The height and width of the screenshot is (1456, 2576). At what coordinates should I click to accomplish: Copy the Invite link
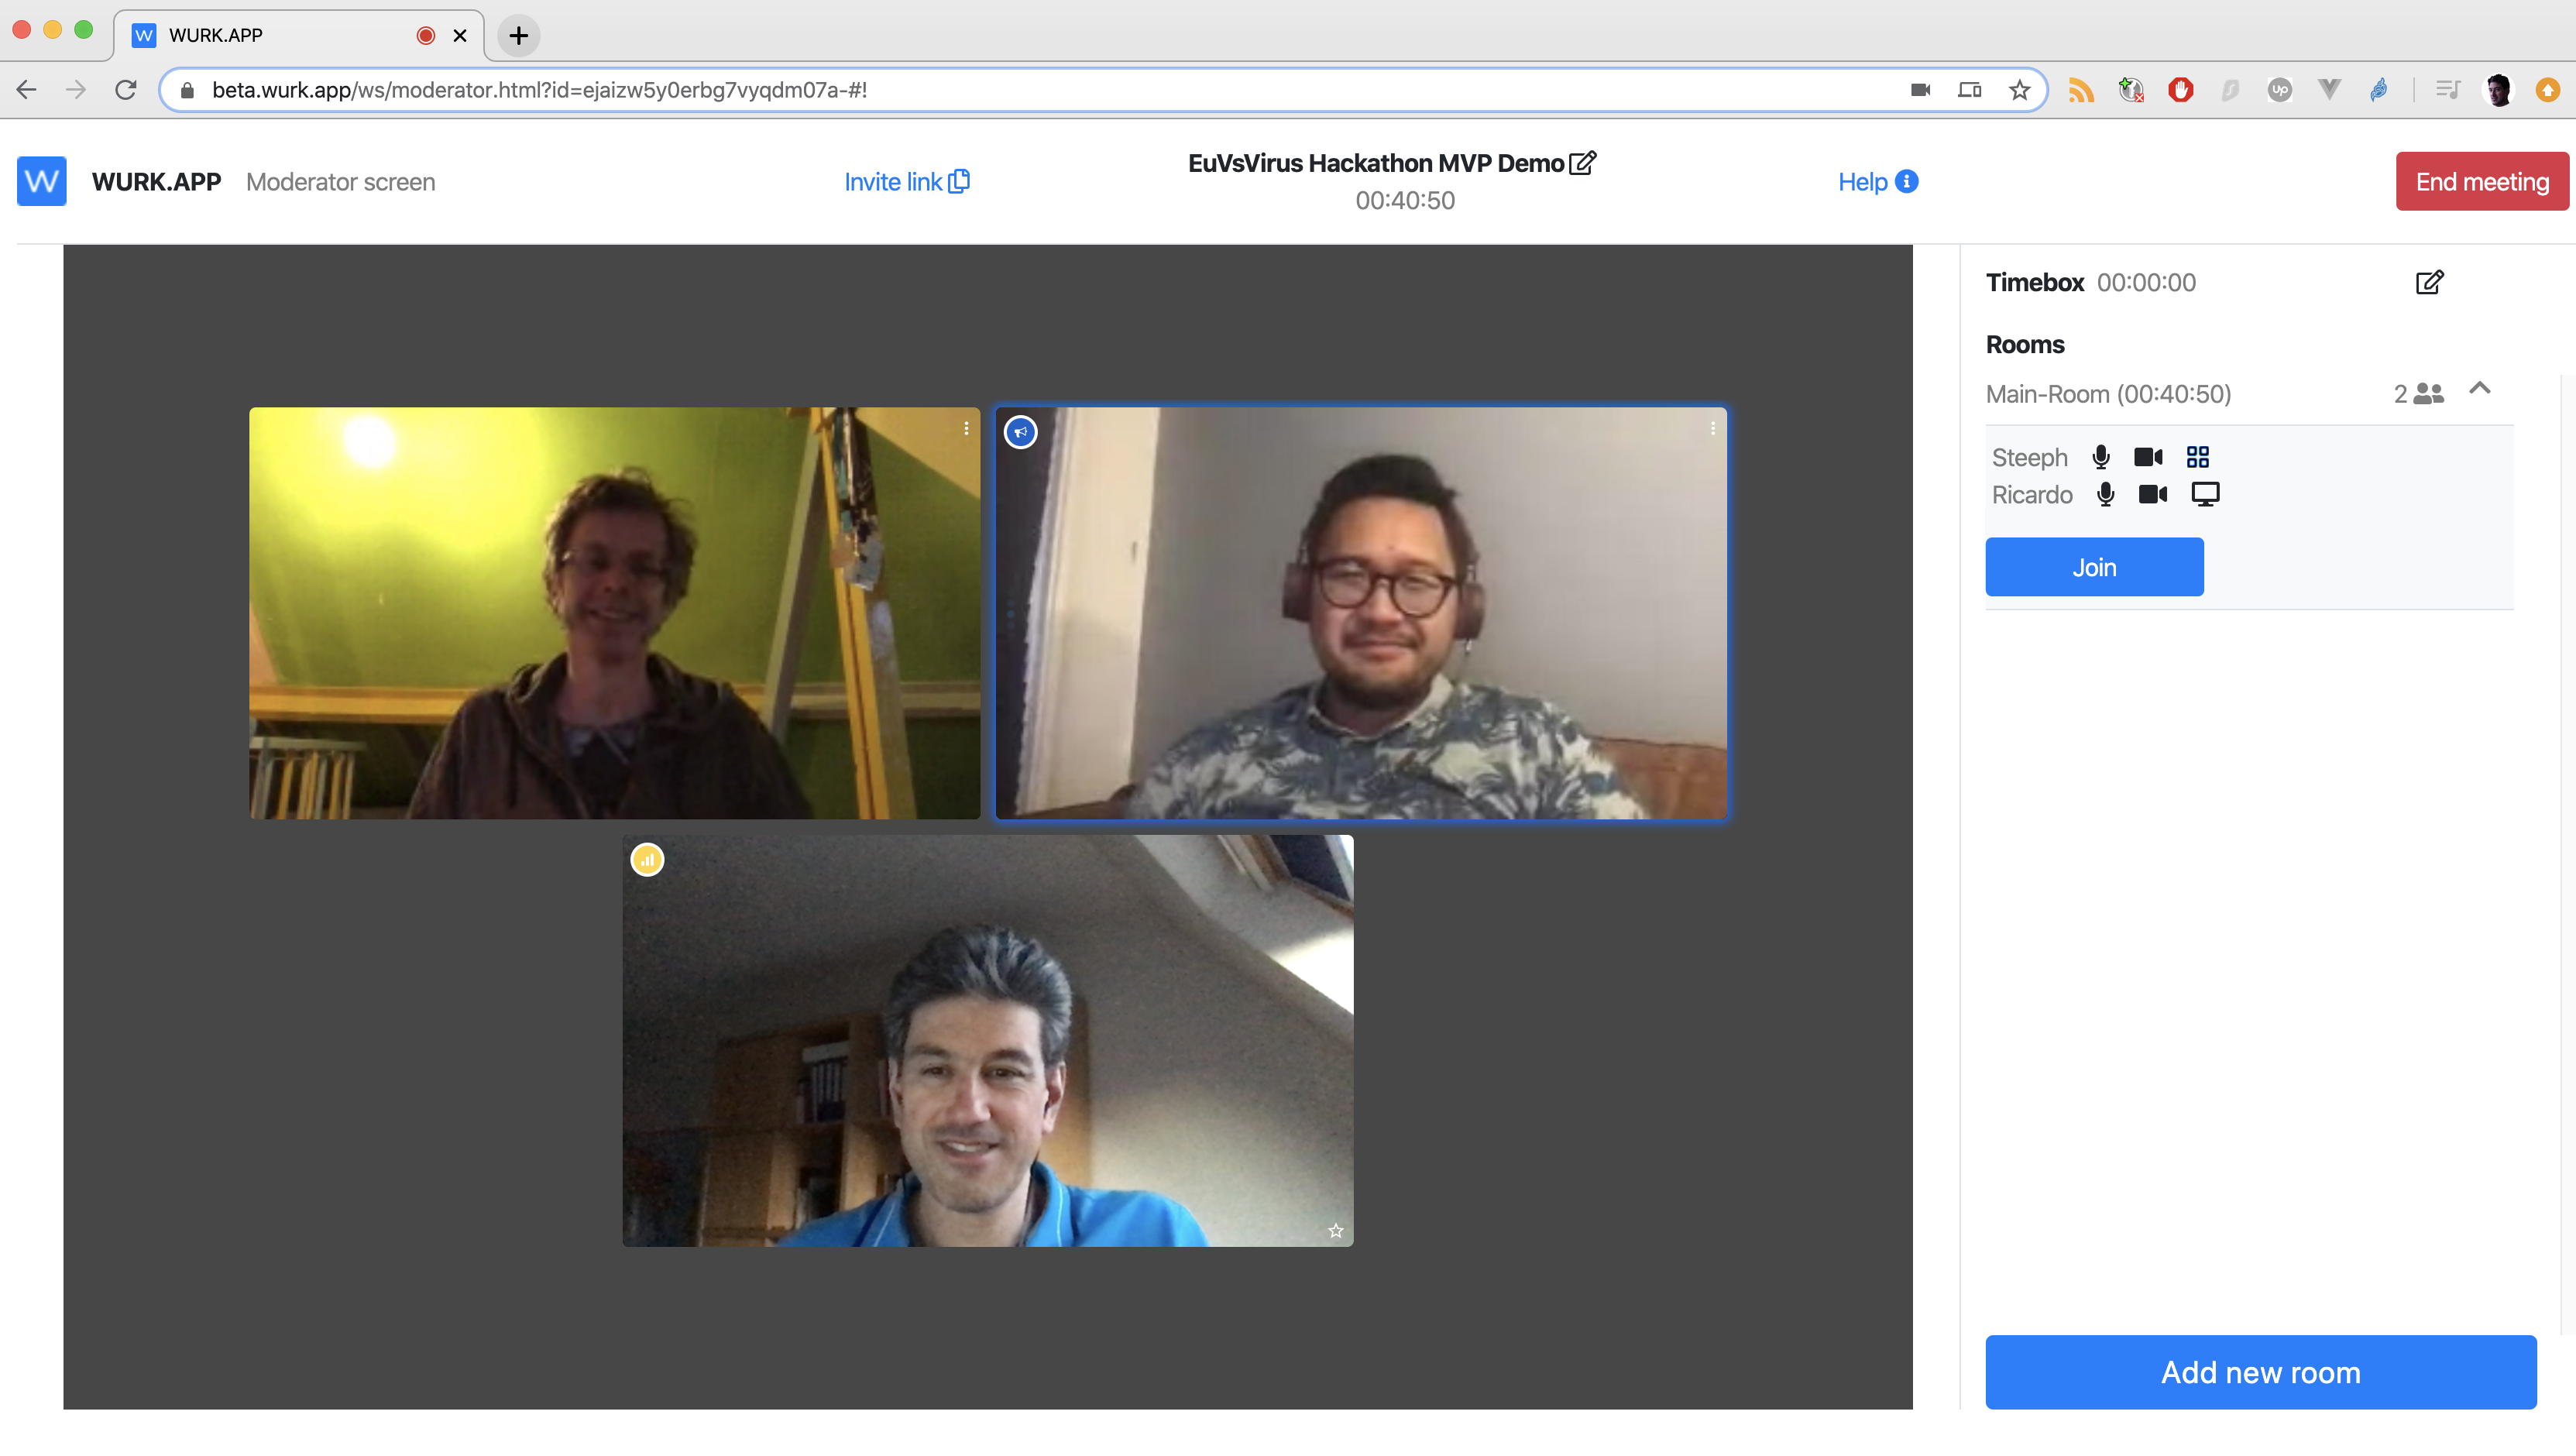pyautogui.click(x=906, y=181)
